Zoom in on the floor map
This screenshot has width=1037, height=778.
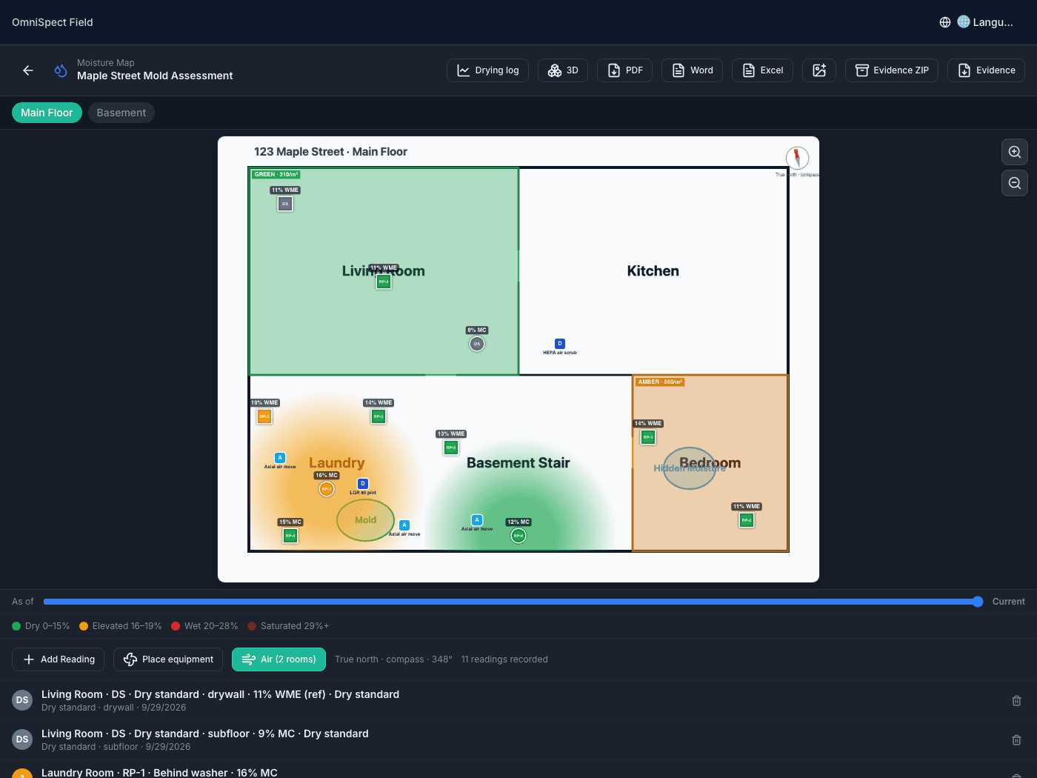pos(1015,152)
